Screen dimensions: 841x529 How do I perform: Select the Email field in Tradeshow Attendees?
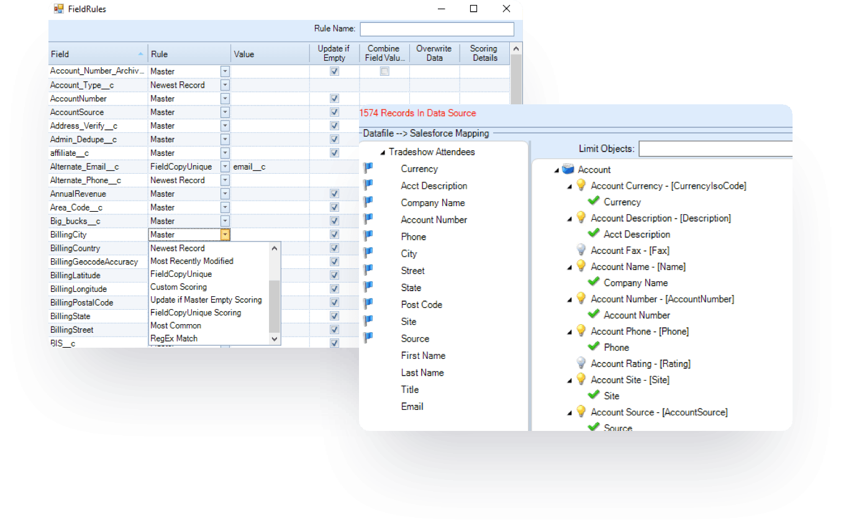(x=412, y=407)
